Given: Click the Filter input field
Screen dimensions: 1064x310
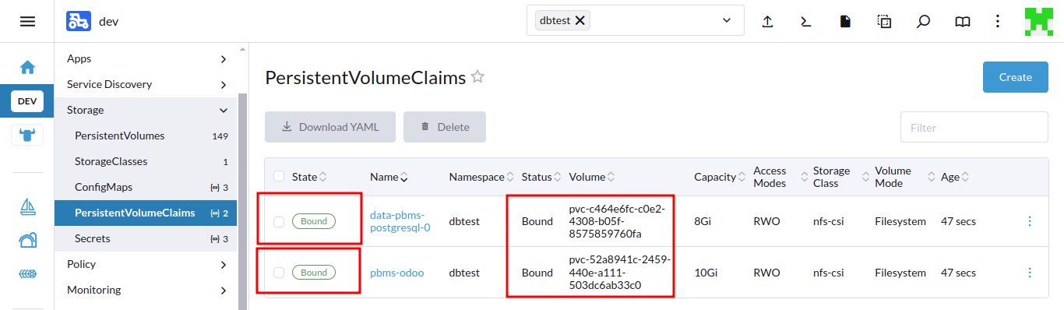Looking at the screenshot, I should coord(974,127).
